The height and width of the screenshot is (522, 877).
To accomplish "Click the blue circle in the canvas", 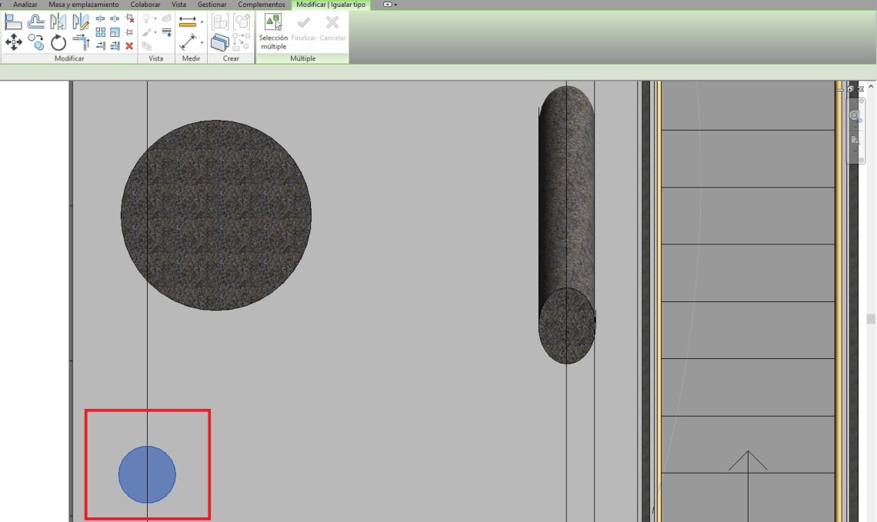I will coord(147,474).
